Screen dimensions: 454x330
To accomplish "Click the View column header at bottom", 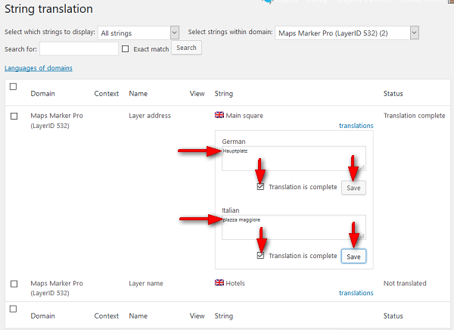I will [x=197, y=316].
